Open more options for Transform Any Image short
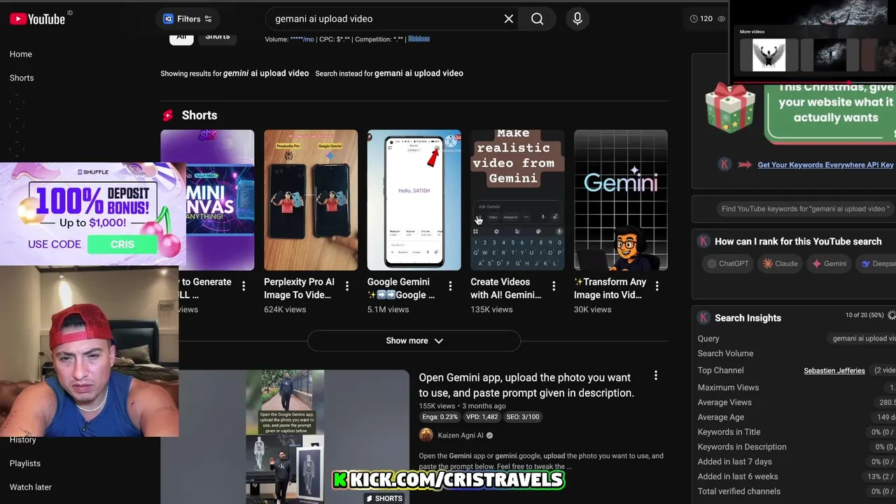 point(657,286)
